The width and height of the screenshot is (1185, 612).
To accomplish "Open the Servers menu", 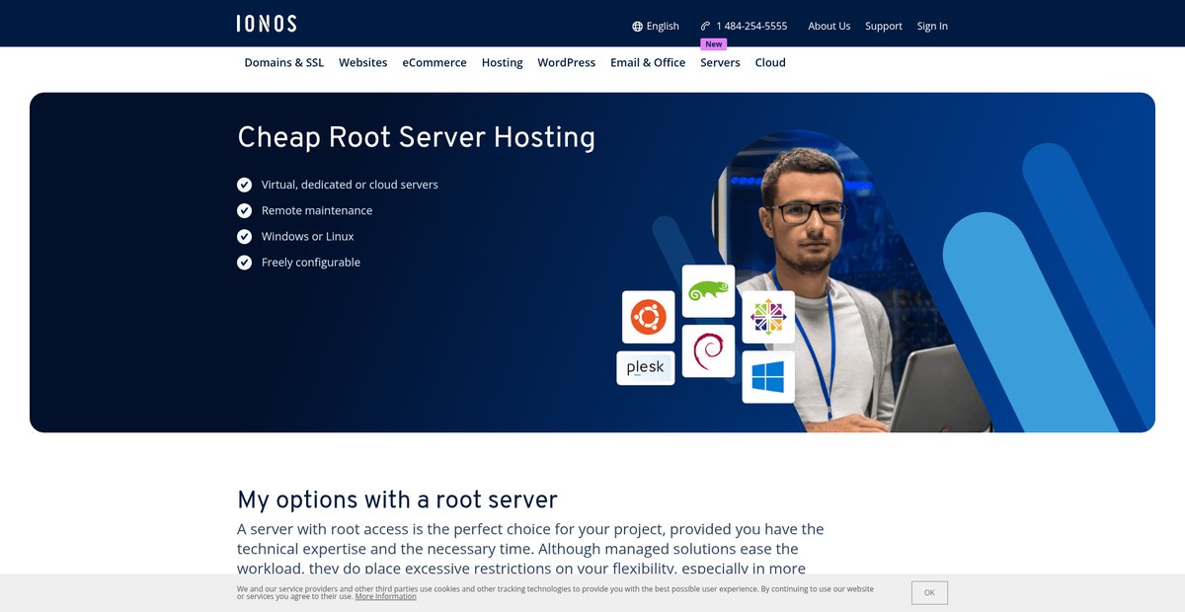I will (720, 62).
